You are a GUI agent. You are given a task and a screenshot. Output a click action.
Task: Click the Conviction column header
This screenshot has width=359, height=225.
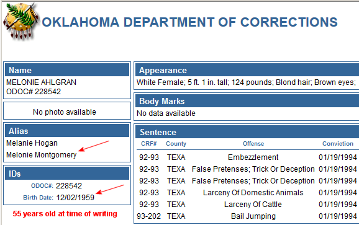(338, 144)
